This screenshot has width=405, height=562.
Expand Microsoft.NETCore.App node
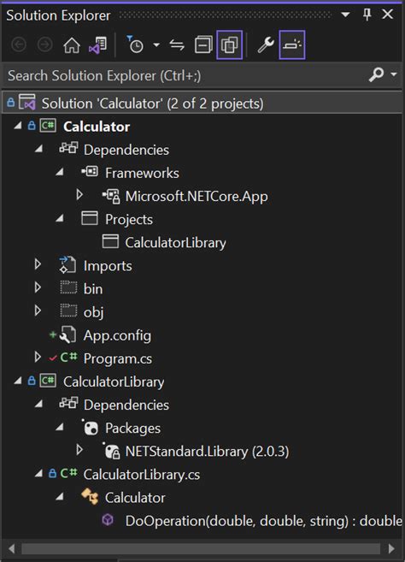(79, 195)
